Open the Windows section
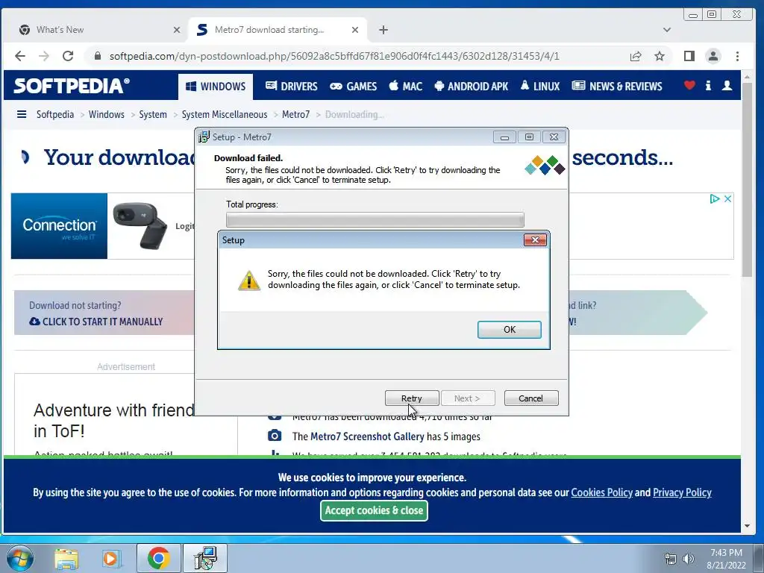This screenshot has width=764, height=573. (216, 87)
